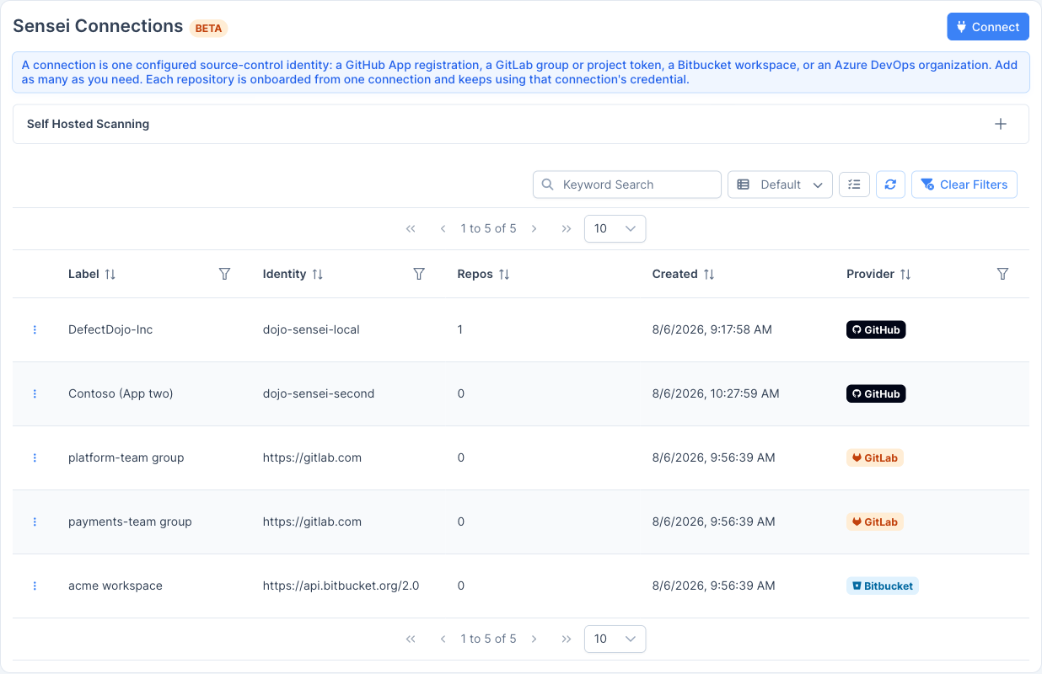This screenshot has width=1042, height=674.
Task: Open top rows-per-page dropdown
Action: [615, 229]
